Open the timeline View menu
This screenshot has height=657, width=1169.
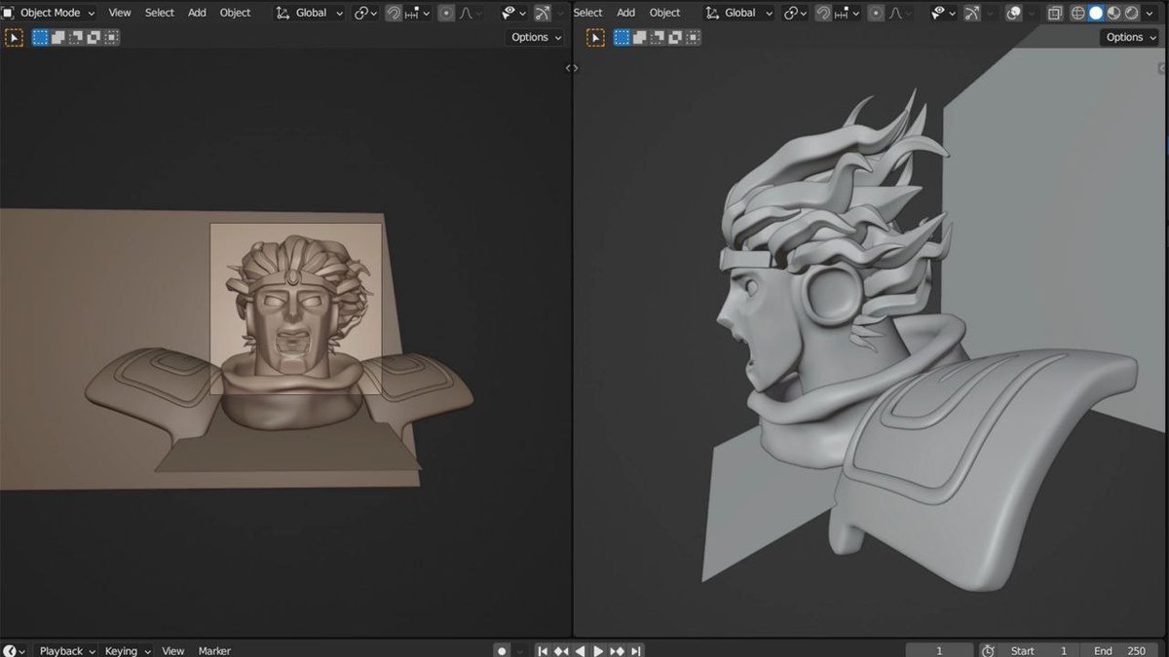click(172, 650)
